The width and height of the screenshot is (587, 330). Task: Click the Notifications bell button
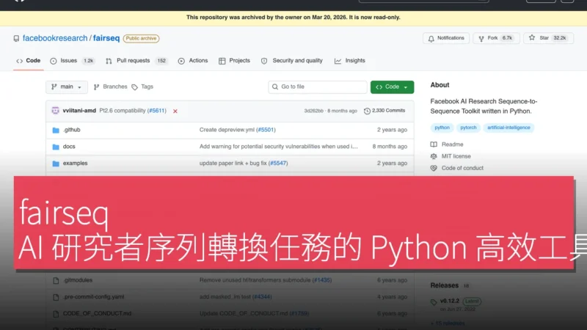tap(446, 38)
